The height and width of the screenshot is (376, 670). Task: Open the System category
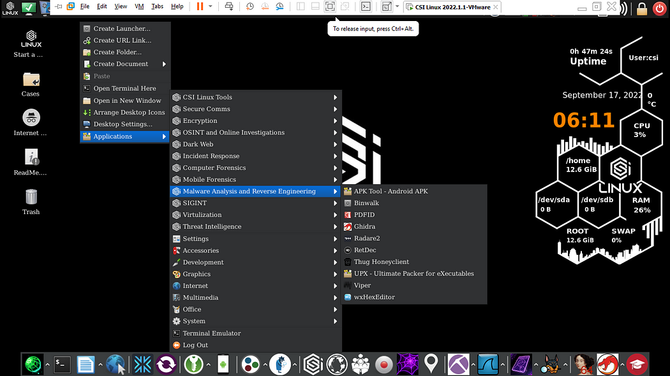[255, 321]
